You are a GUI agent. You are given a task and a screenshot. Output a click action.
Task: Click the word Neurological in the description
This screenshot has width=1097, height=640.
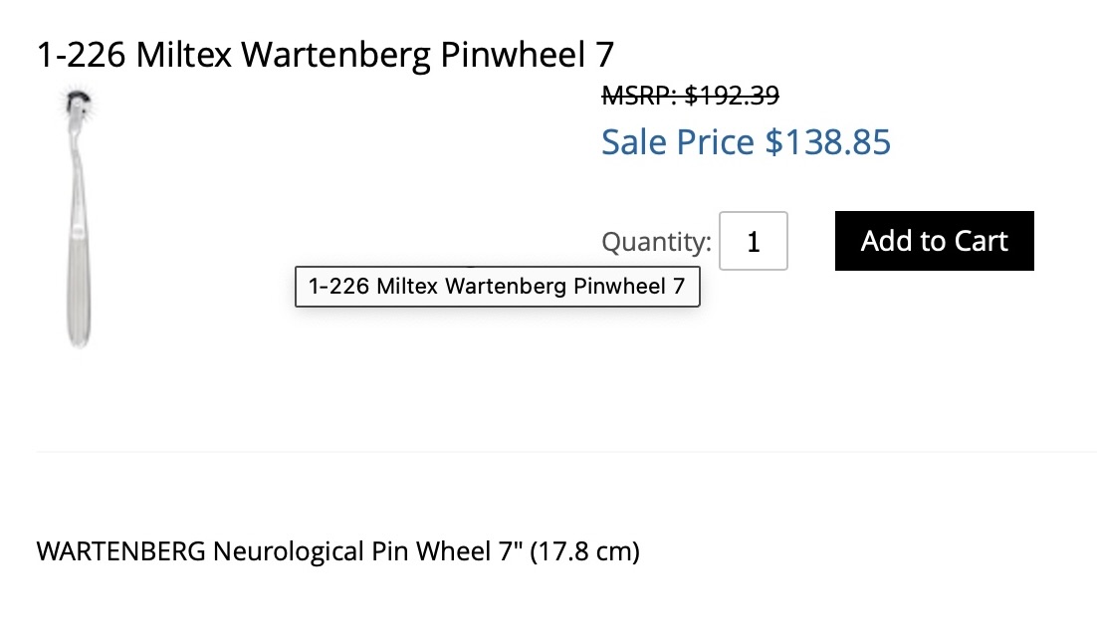click(x=289, y=551)
